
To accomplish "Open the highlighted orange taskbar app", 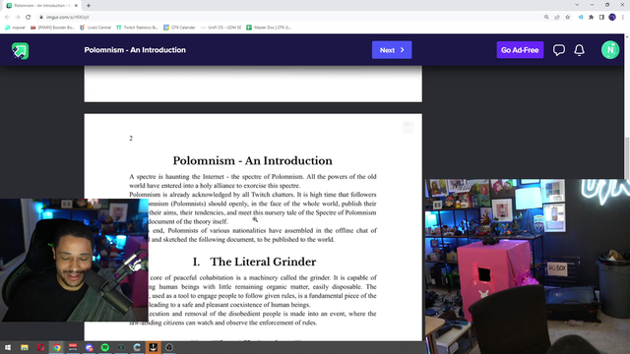I will [x=154, y=347].
